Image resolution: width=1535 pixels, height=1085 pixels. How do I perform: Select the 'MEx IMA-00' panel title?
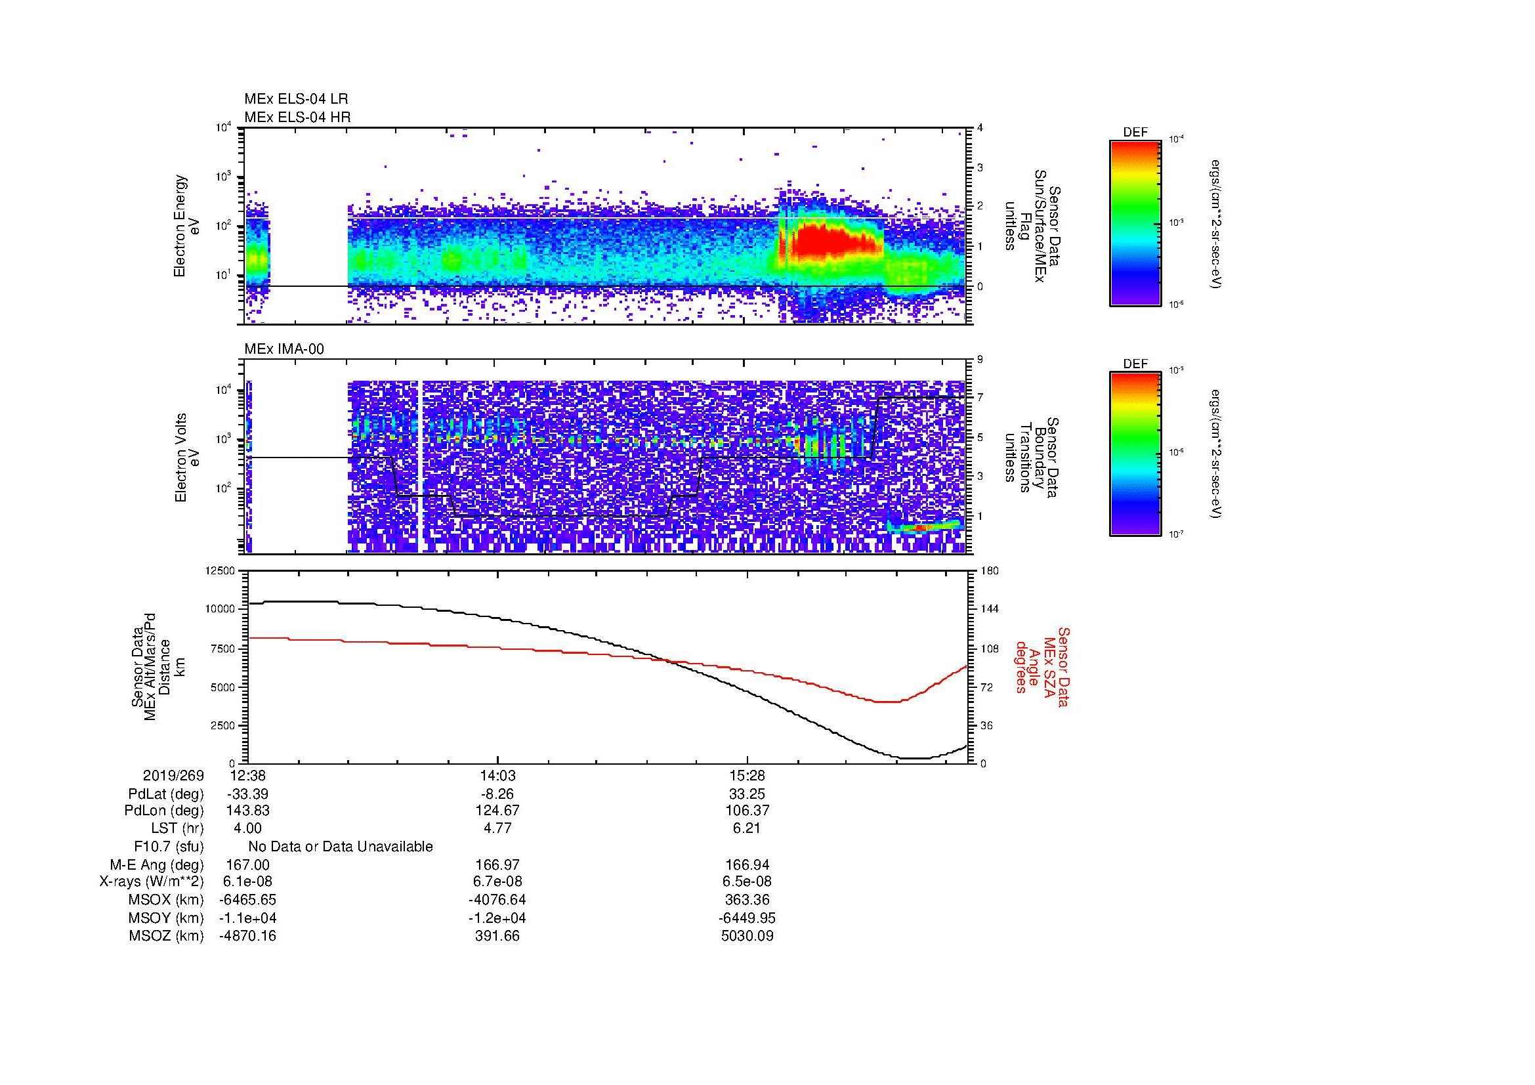284,349
